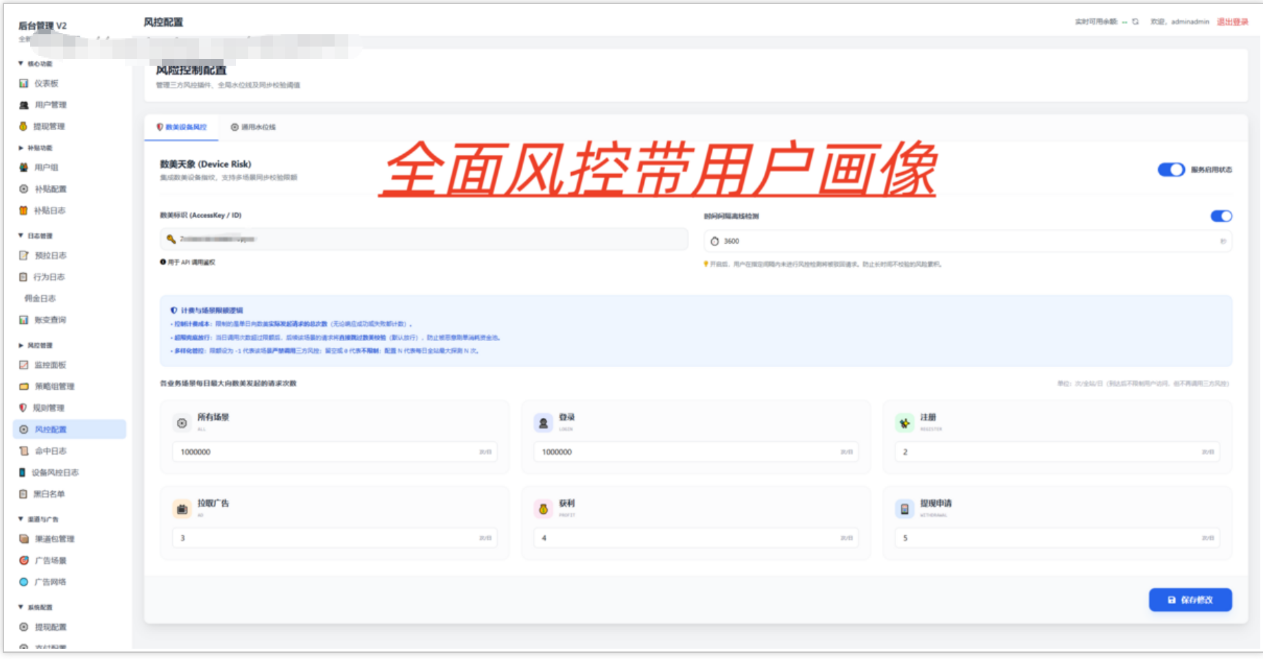The image size is (1263, 659).
Task: Collapse the 核心功能 sidebar section
Action: pos(36,64)
